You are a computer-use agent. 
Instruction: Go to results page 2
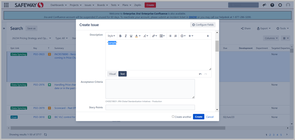270,135
